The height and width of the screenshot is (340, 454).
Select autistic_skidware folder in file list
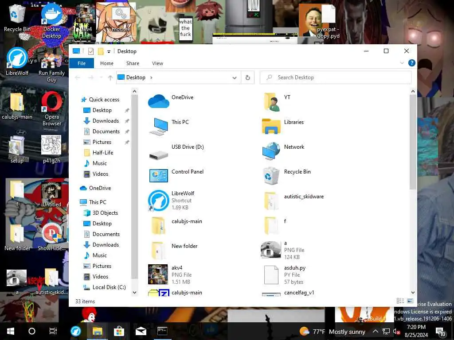click(293, 201)
